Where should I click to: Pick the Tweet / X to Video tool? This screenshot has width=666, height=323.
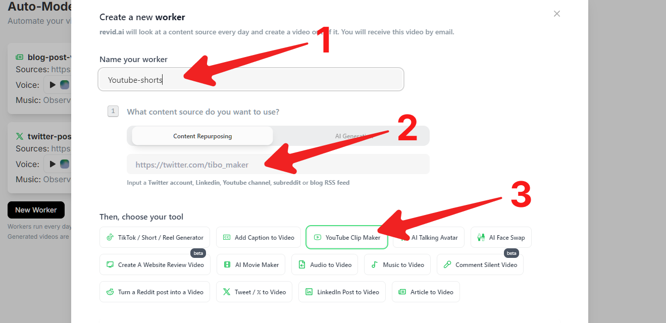point(254,292)
